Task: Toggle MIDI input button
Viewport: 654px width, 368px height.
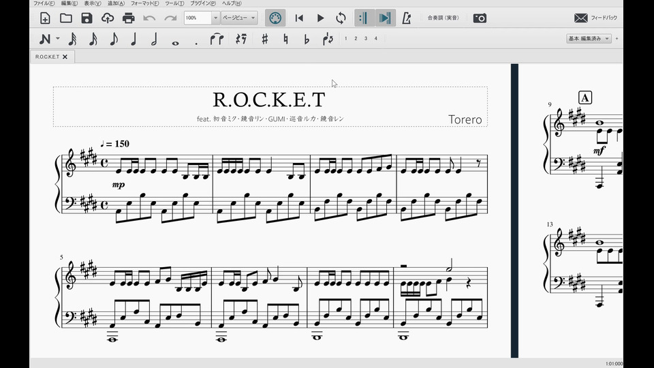Action: point(275,18)
